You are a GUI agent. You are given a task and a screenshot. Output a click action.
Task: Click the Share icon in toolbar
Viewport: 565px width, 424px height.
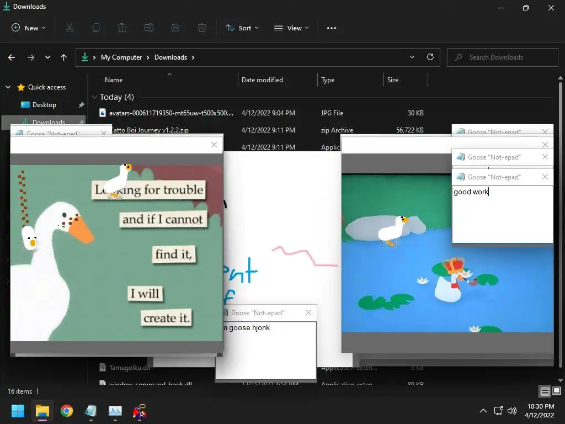tap(175, 28)
